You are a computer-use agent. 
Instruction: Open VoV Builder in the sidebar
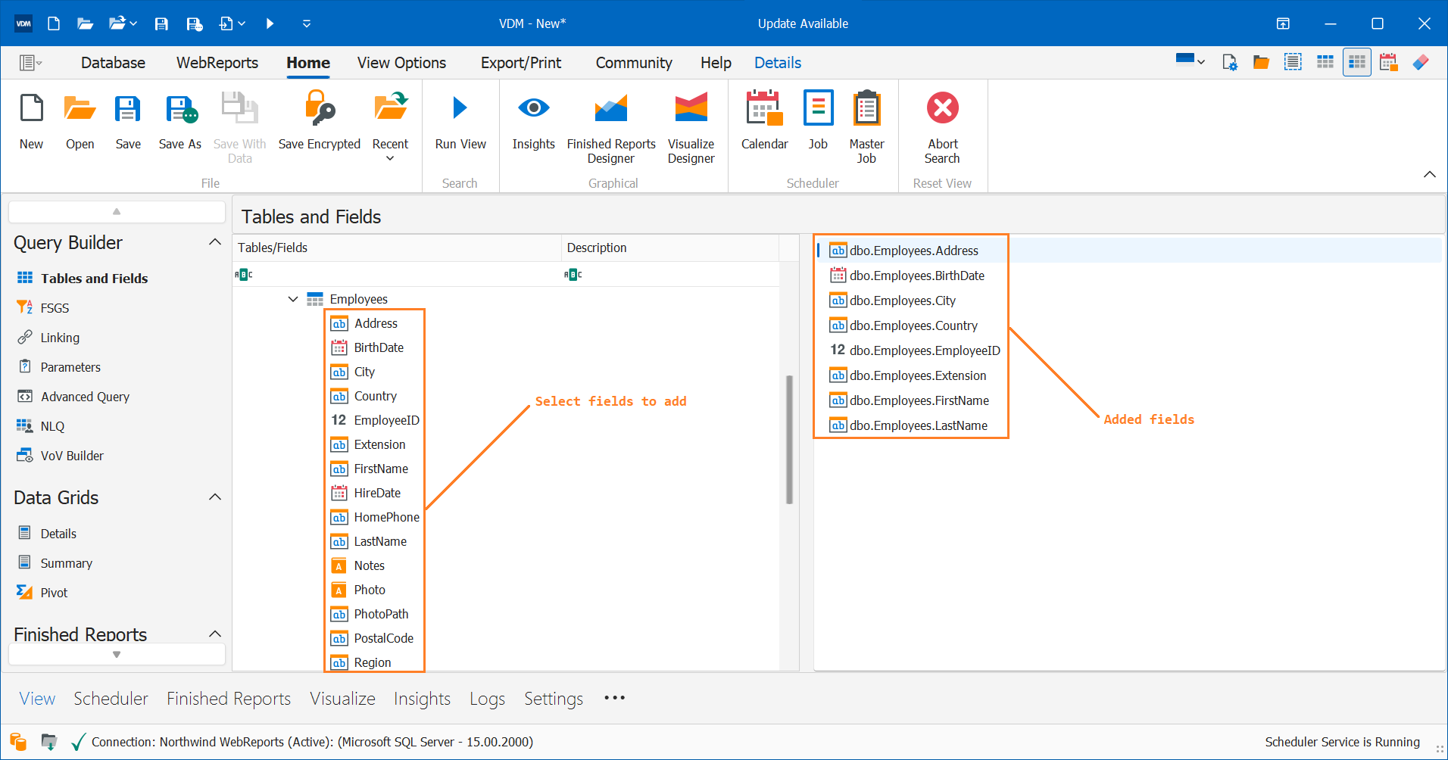tap(72, 456)
